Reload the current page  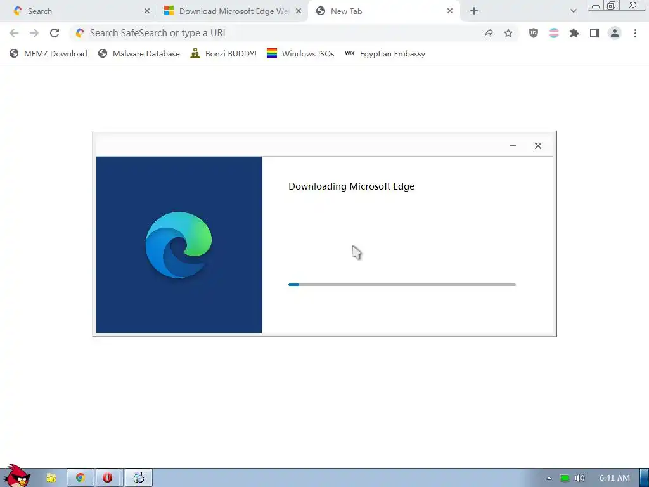[x=55, y=33]
